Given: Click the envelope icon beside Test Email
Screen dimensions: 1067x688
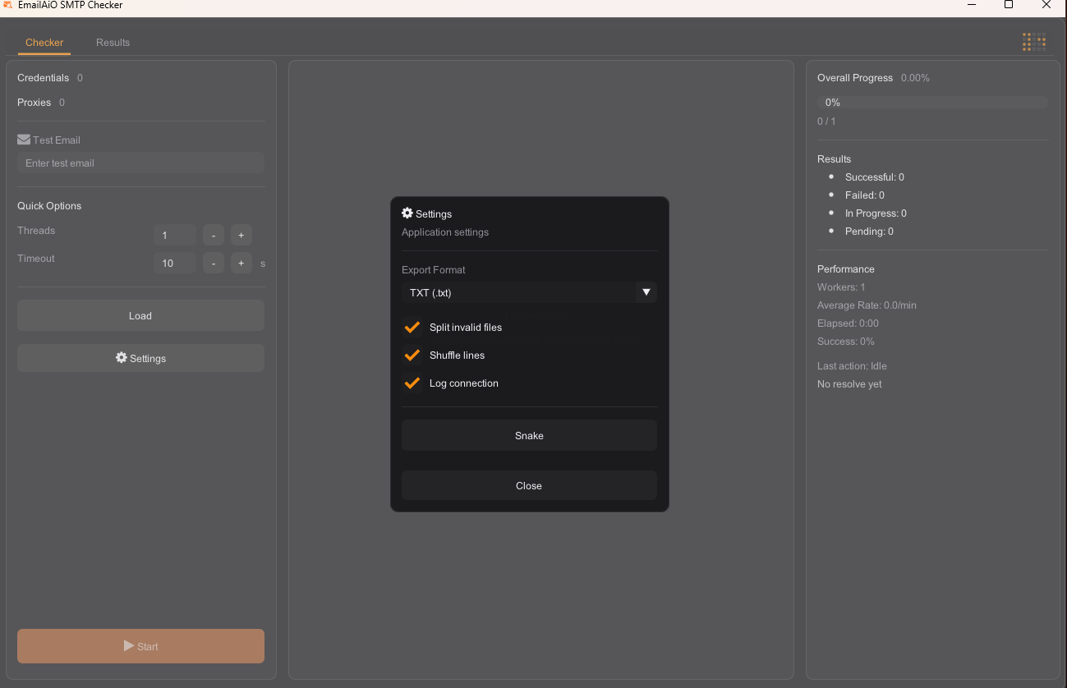Looking at the screenshot, I should pyautogui.click(x=21, y=139).
